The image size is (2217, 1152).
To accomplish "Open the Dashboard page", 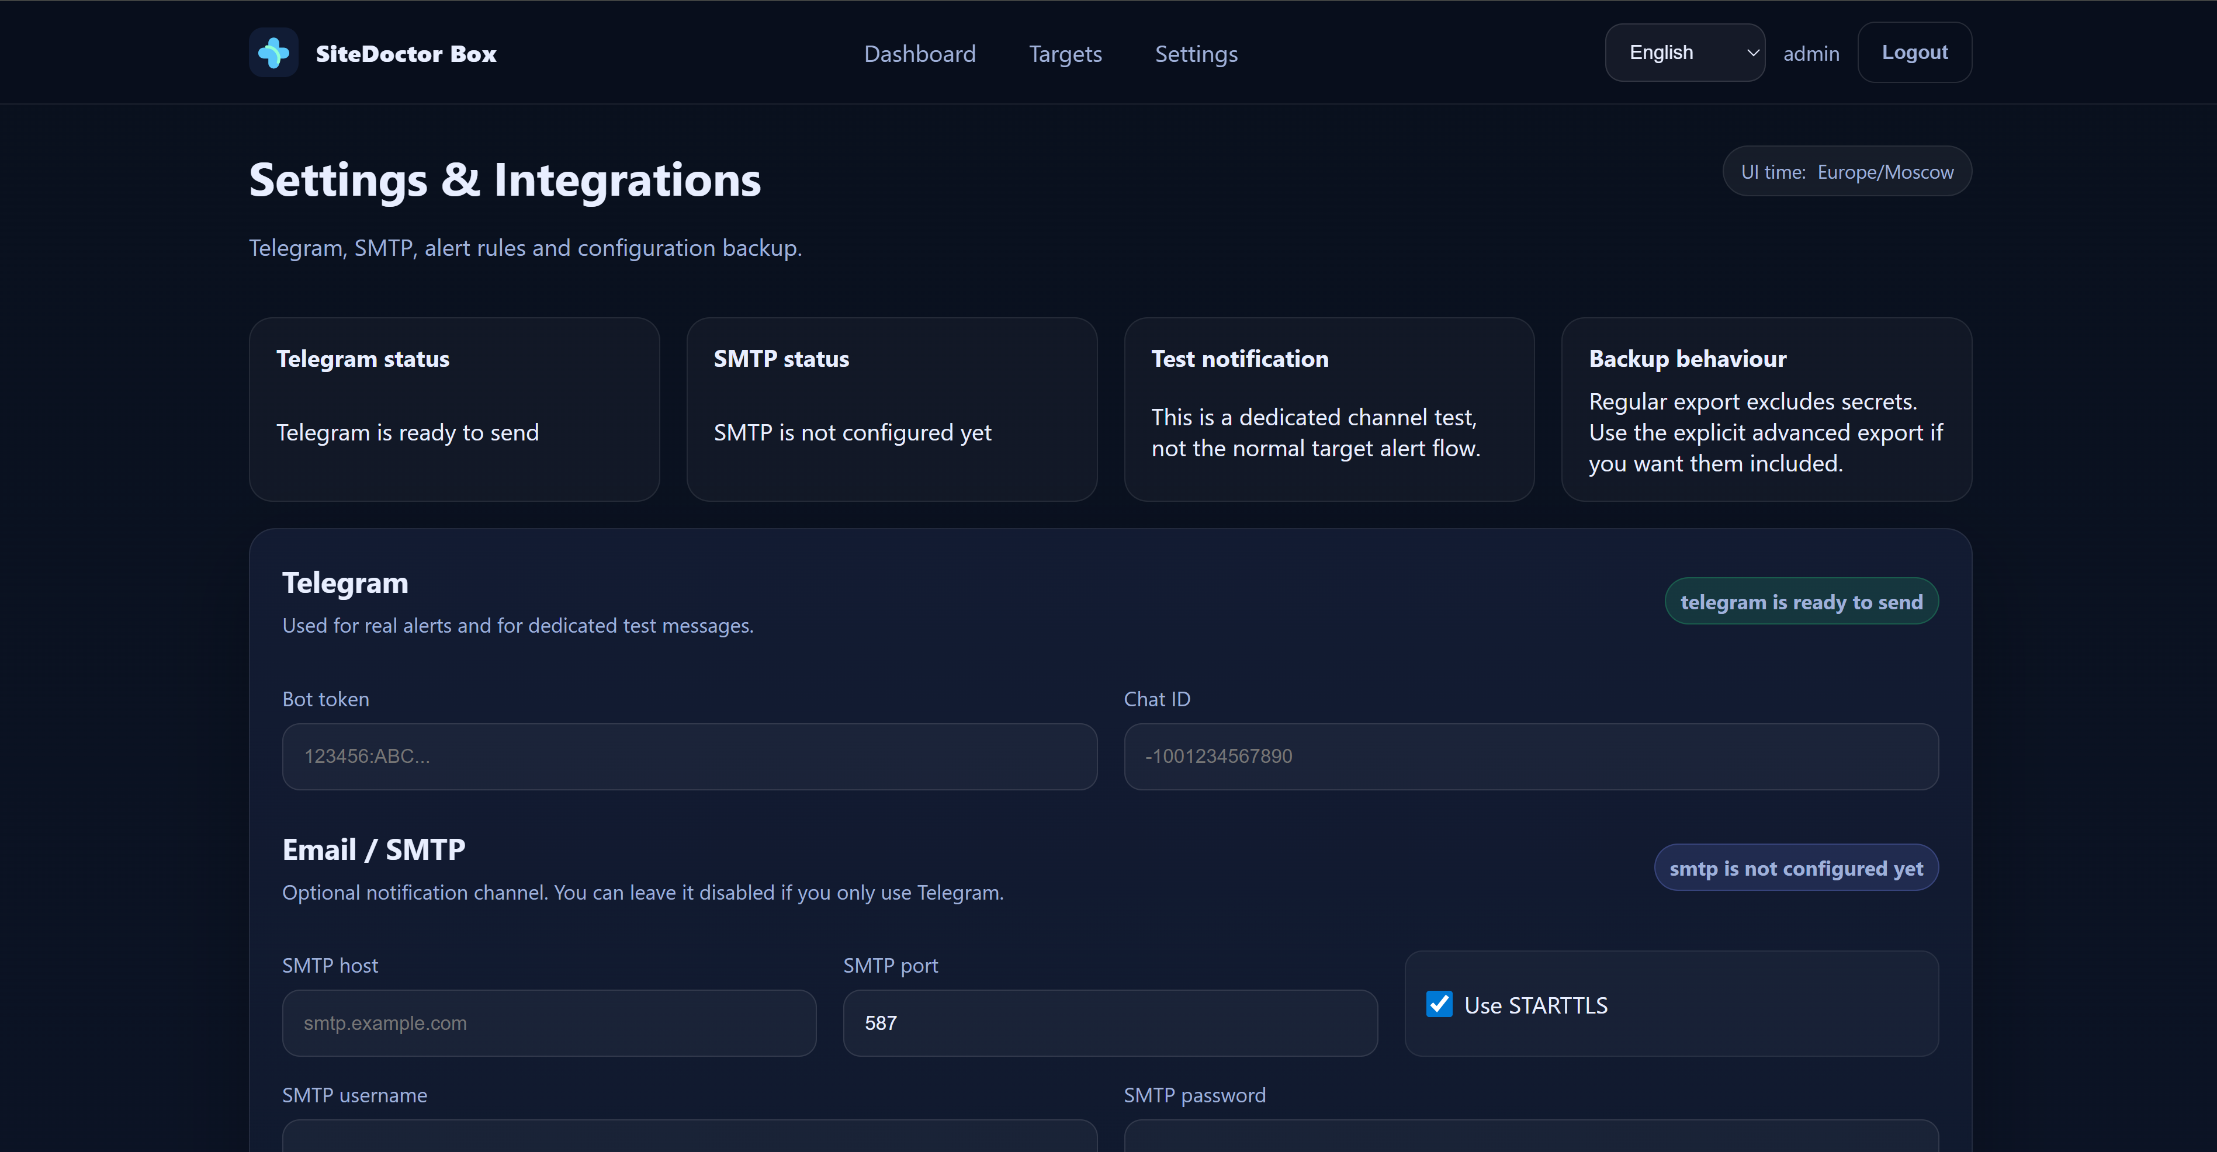I will point(919,53).
